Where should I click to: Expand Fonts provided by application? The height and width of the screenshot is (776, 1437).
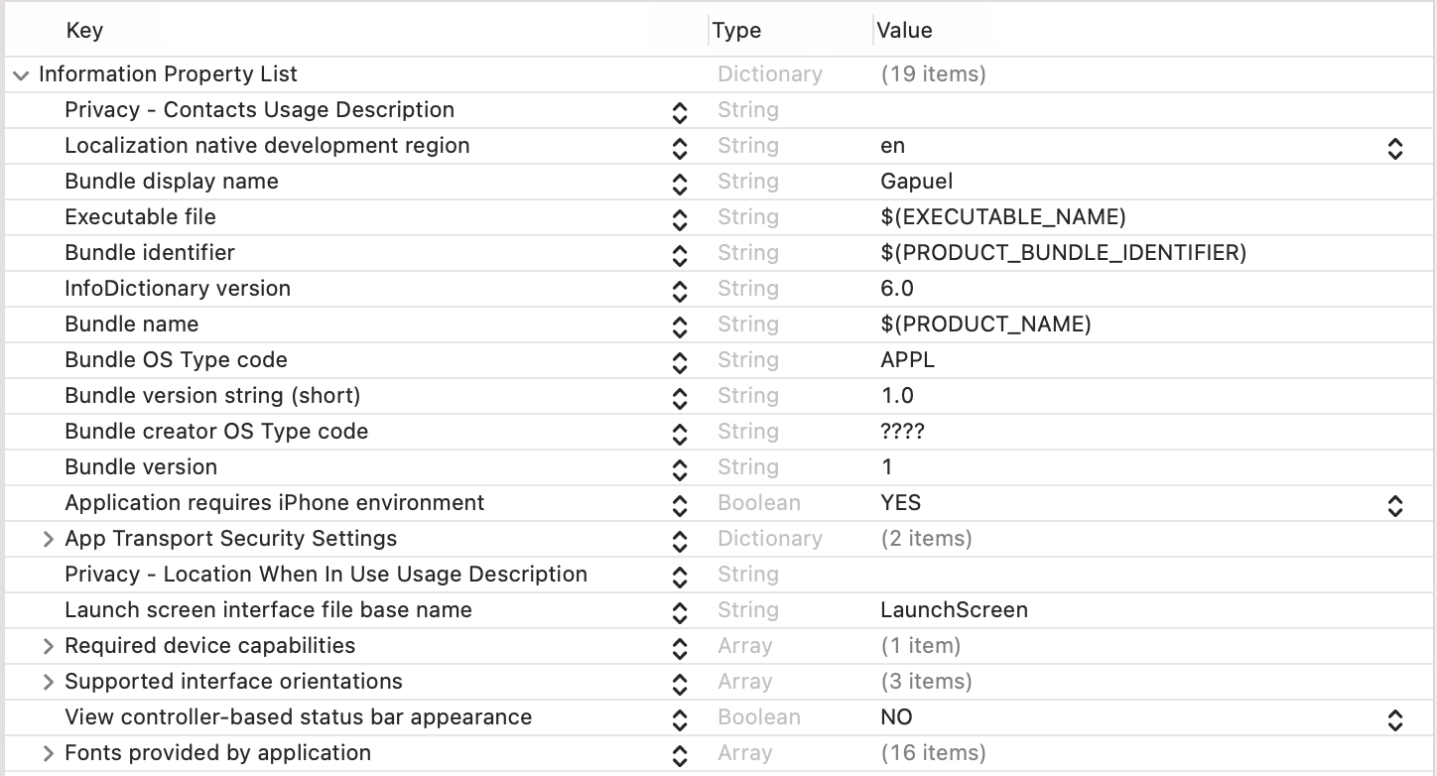click(48, 753)
